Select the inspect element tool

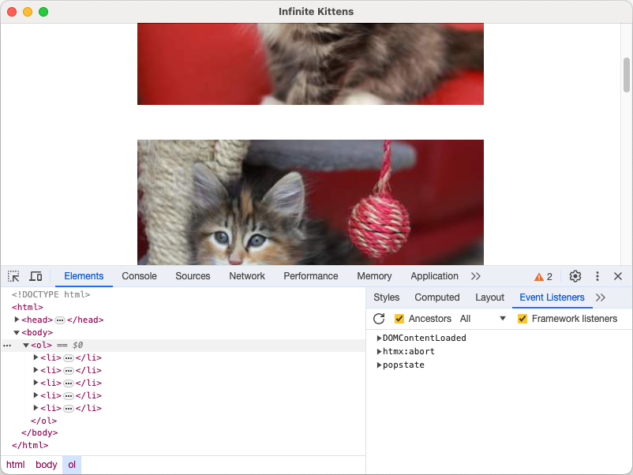point(13,276)
